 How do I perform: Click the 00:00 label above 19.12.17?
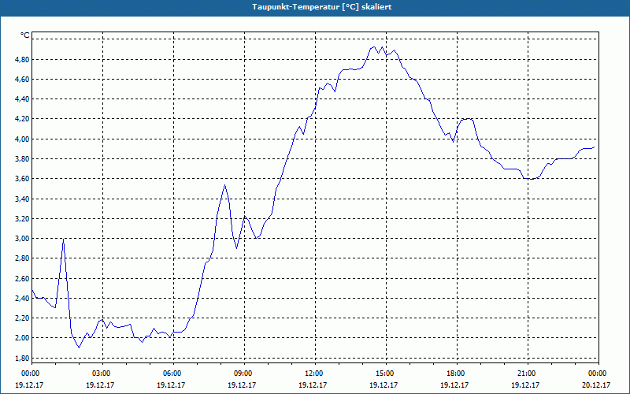tap(30, 374)
